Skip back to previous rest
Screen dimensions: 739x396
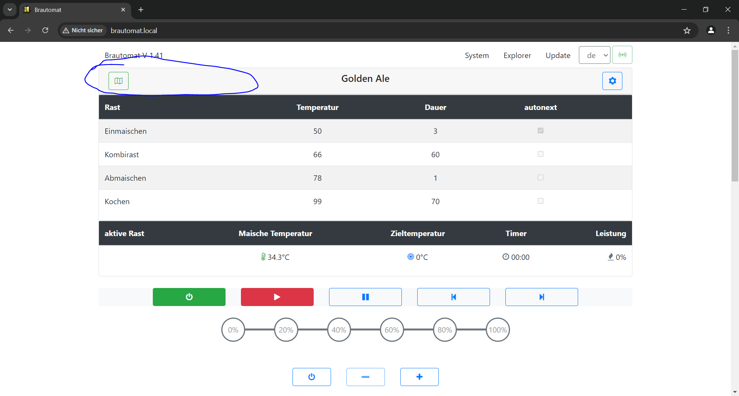coord(453,297)
